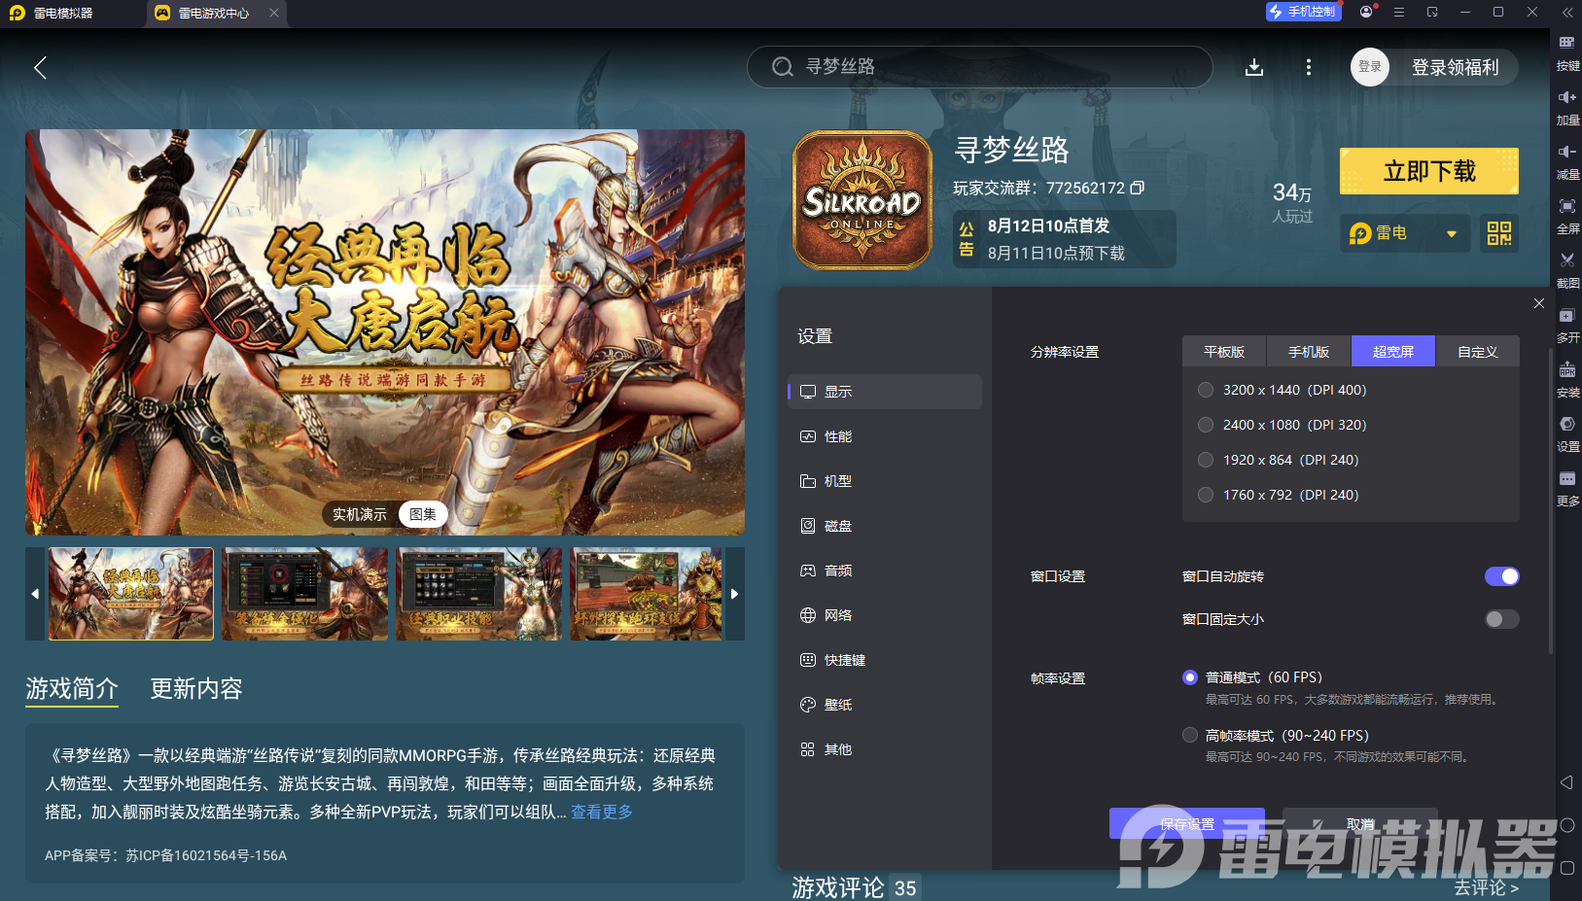Open the vertical three-dot menu
This screenshot has width=1582, height=901.
1309,67
